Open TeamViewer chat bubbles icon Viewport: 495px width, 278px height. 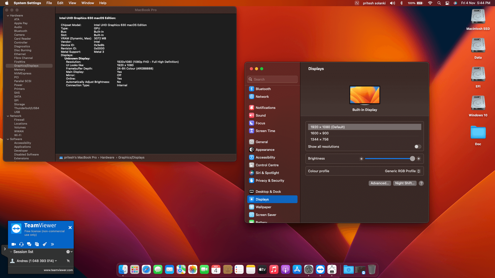29,244
